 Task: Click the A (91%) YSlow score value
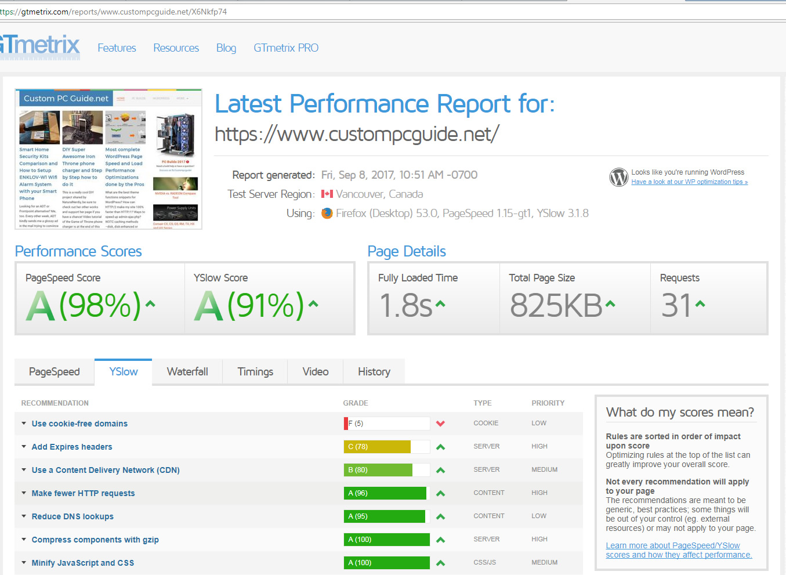249,305
